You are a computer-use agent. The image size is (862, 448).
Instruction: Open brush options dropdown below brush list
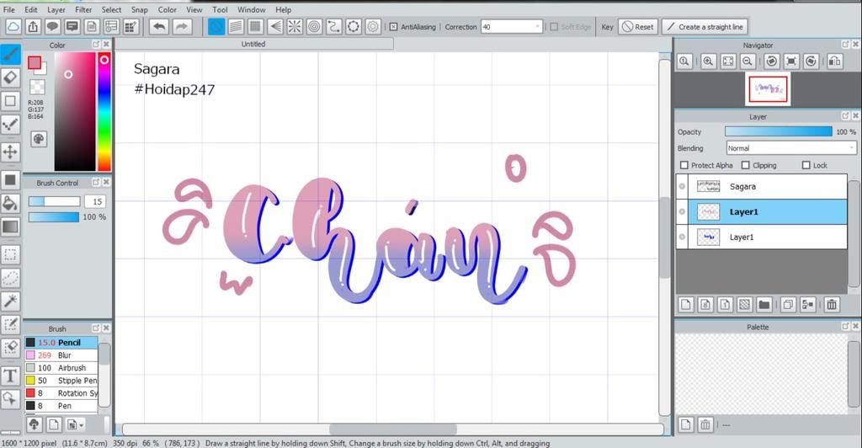pyautogui.click(x=75, y=424)
